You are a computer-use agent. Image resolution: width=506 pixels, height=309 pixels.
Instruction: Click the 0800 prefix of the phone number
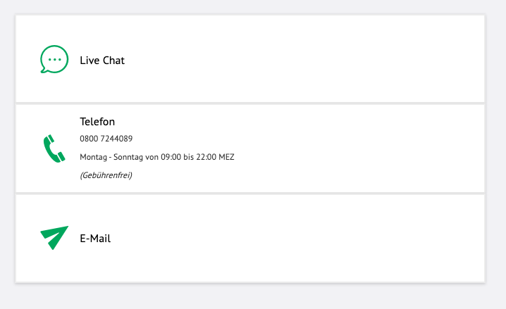[89, 139]
